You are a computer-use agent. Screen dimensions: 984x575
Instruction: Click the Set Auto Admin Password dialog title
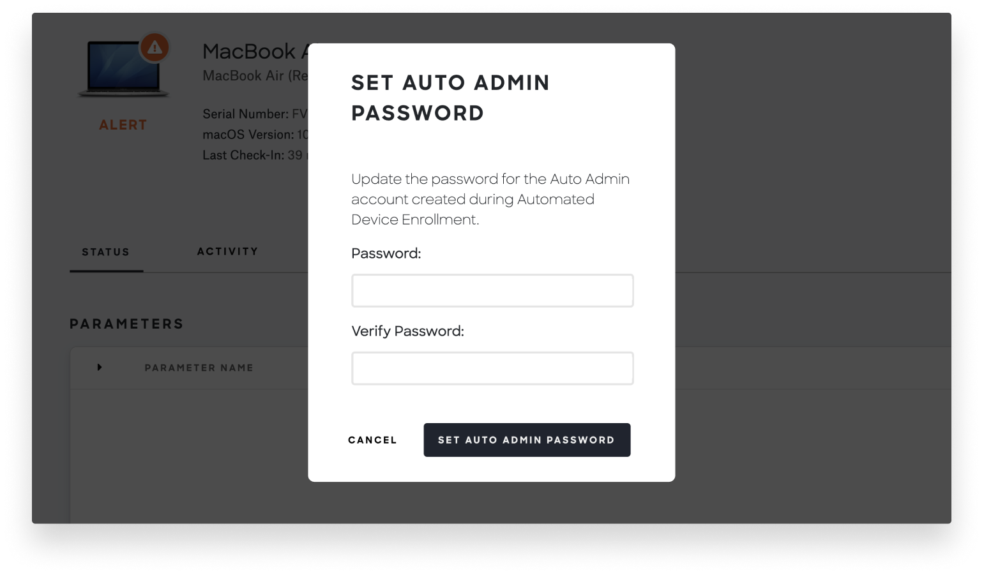click(x=450, y=97)
